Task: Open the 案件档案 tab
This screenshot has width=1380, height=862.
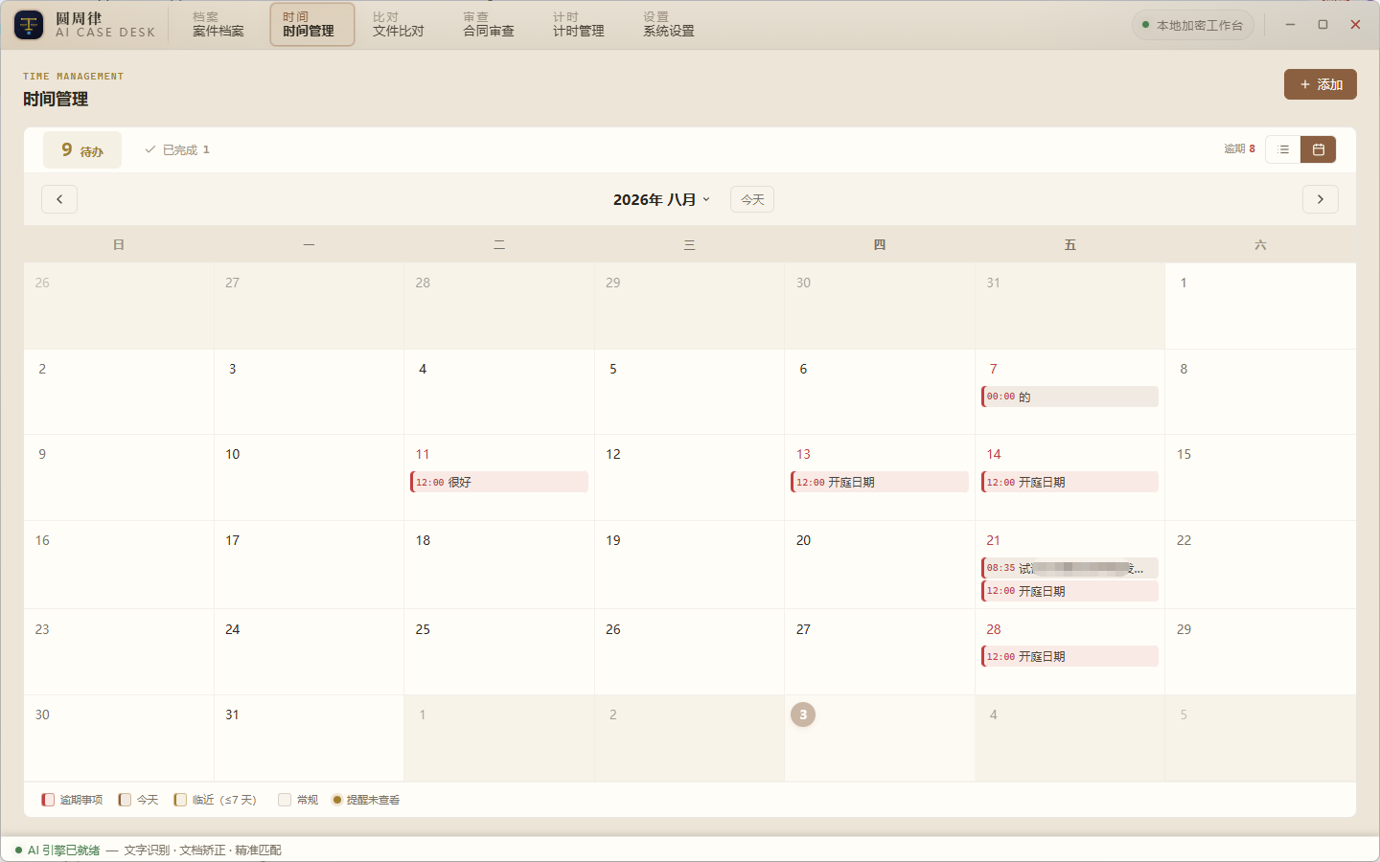Action: point(218,25)
